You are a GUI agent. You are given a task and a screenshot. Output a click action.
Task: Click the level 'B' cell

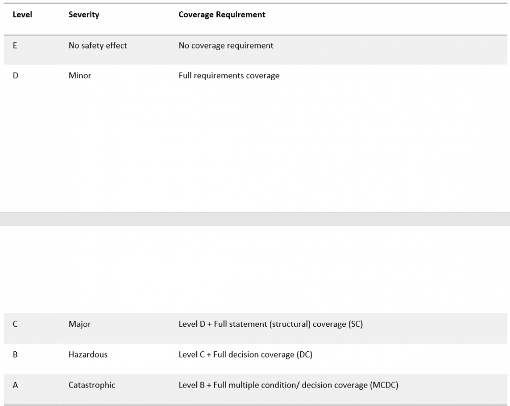click(15, 354)
